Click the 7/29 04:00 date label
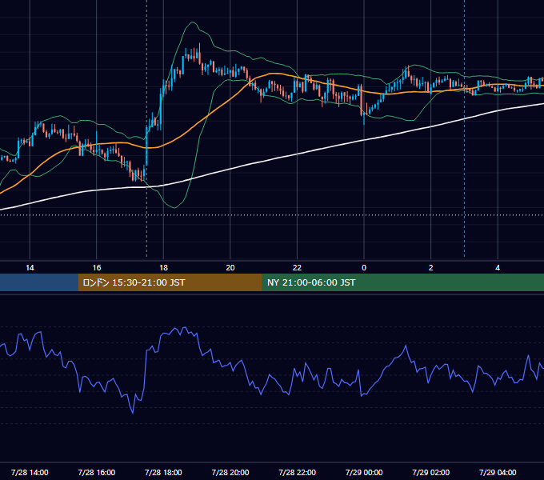The height and width of the screenshot is (480, 544). click(x=498, y=472)
